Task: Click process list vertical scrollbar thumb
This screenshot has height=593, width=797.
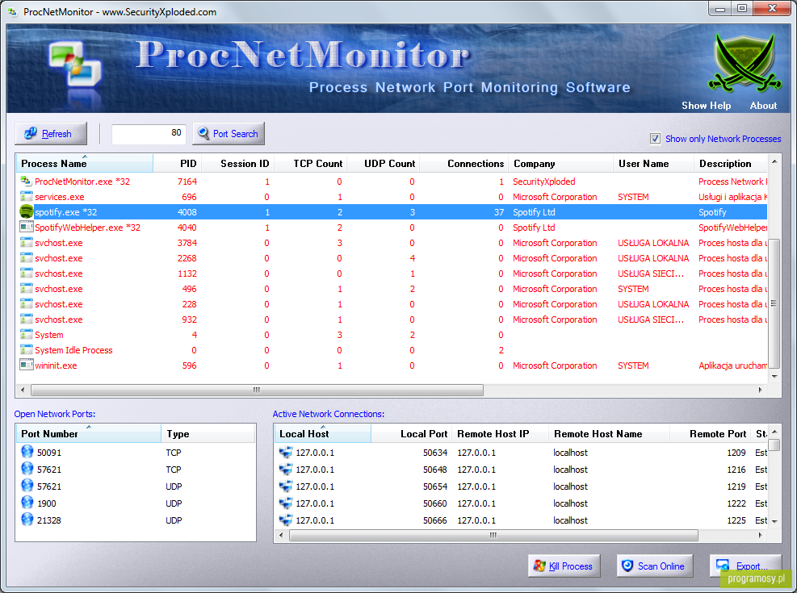Action: (774, 303)
